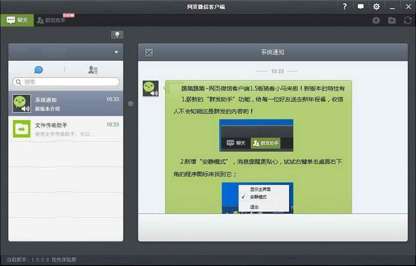Open the 群发助手 screenshot in message

click(x=256, y=136)
